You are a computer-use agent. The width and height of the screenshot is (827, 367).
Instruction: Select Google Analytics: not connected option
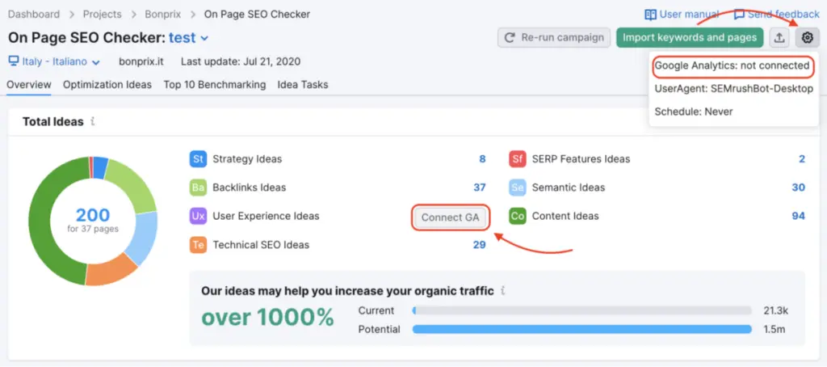[732, 65]
